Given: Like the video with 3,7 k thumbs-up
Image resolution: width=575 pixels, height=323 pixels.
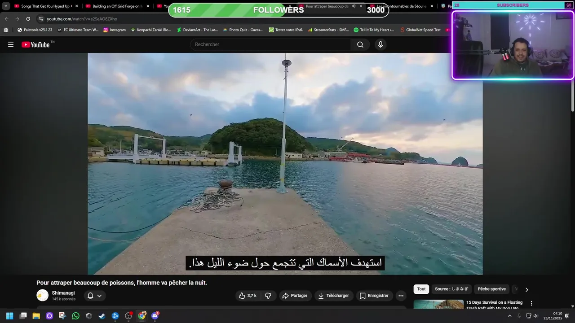Looking at the screenshot, I should [248, 296].
